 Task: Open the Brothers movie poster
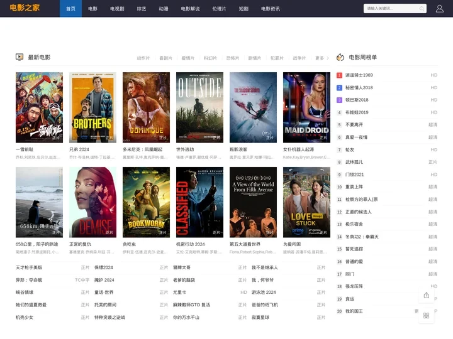[92, 107]
